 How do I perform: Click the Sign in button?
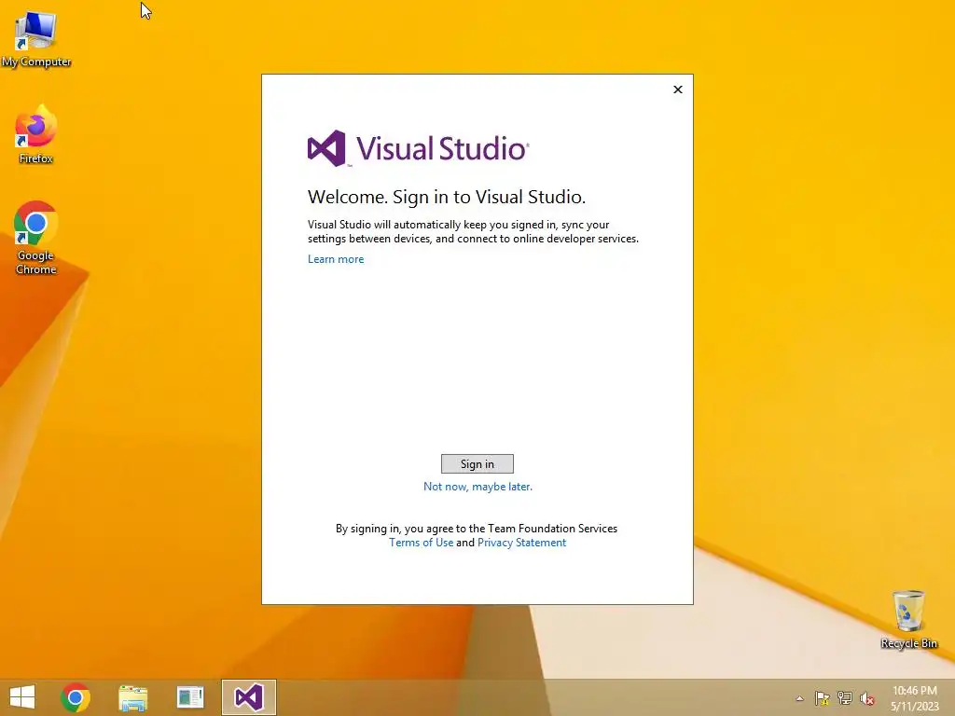tap(477, 464)
